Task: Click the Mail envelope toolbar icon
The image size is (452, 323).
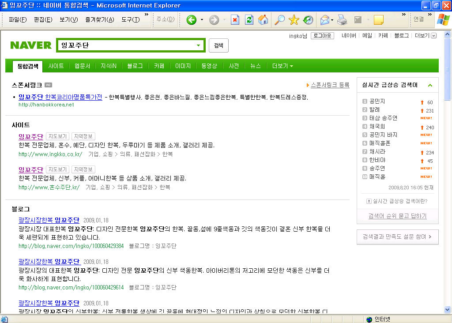Action: tap(324, 20)
